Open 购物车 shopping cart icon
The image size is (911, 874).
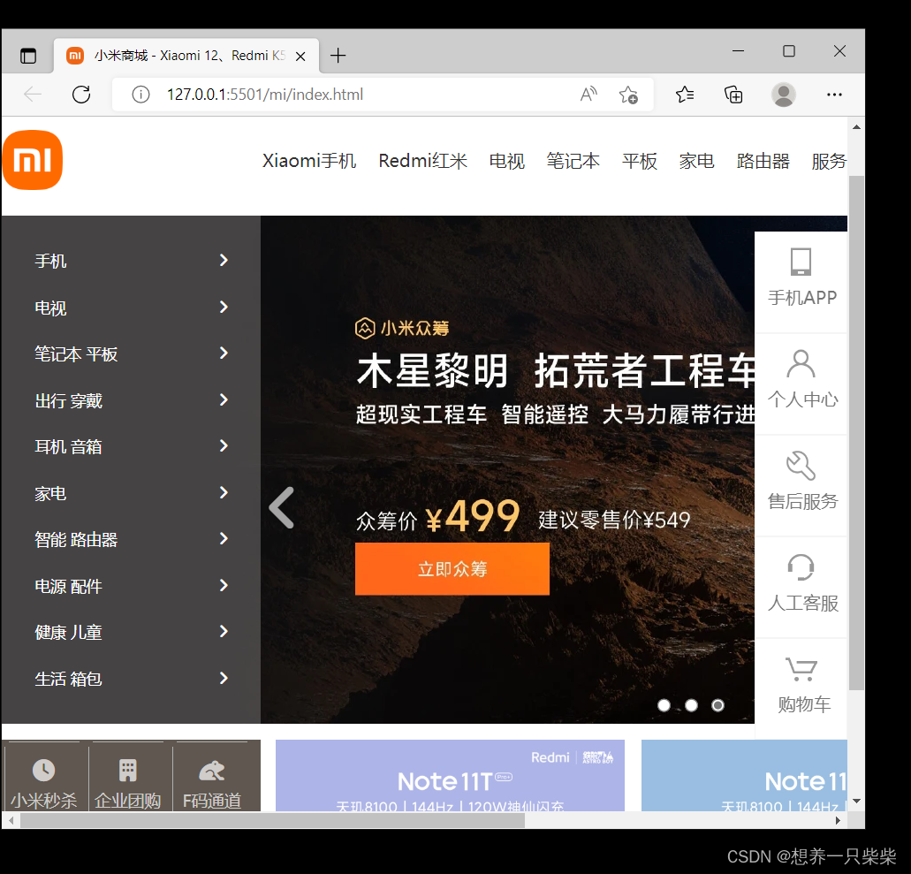point(801,669)
